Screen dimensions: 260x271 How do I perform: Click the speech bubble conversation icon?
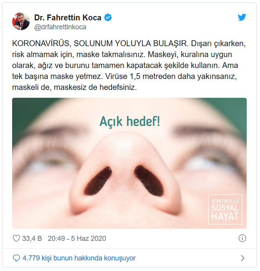pos(16,258)
